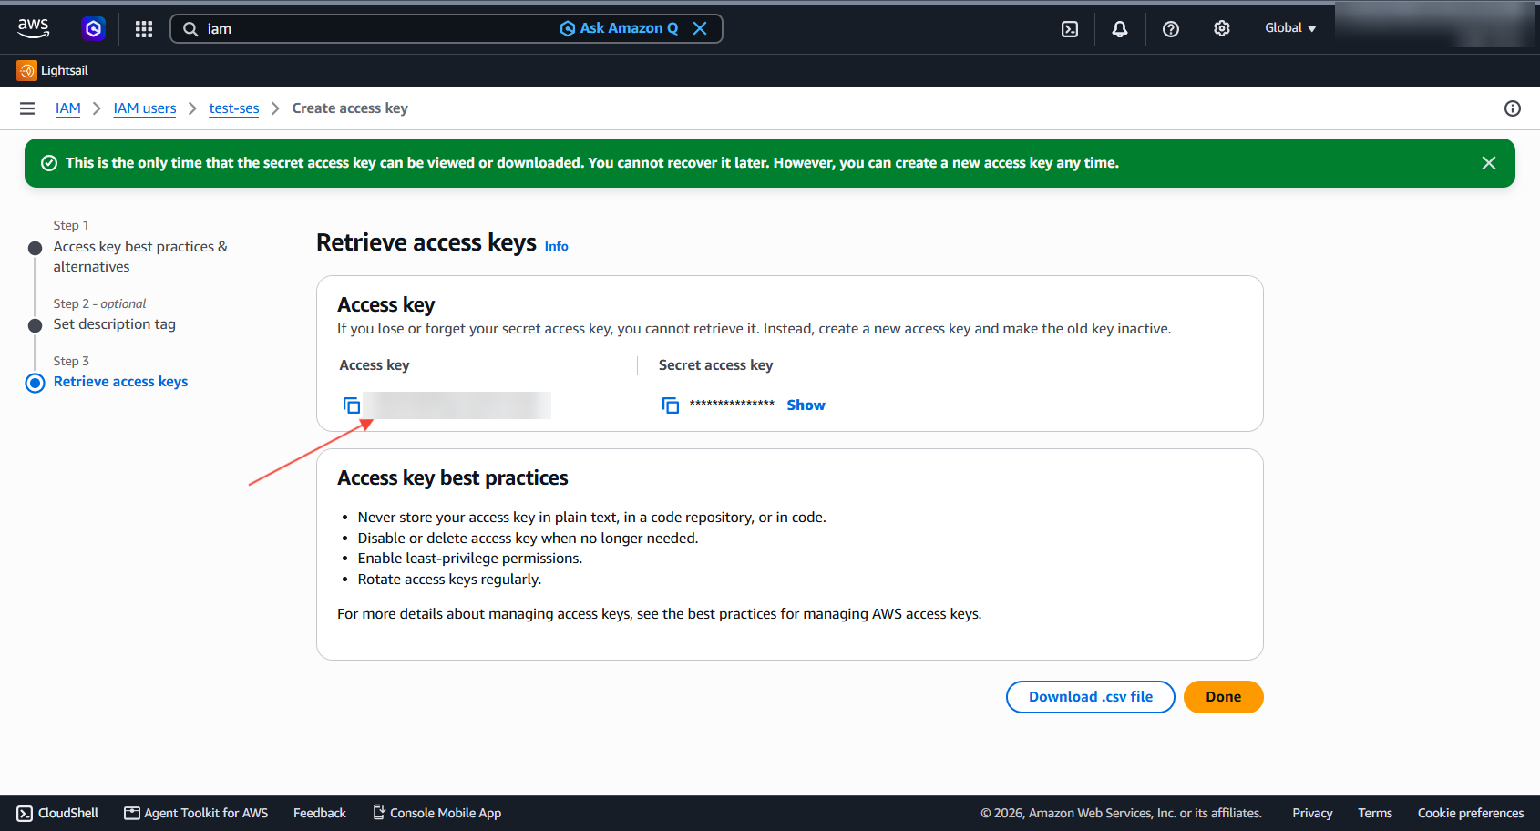Show the secret access key

point(806,405)
